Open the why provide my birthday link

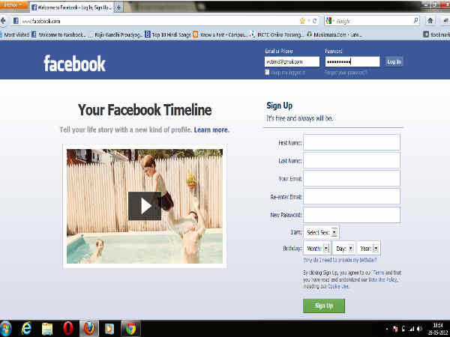(x=340, y=260)
